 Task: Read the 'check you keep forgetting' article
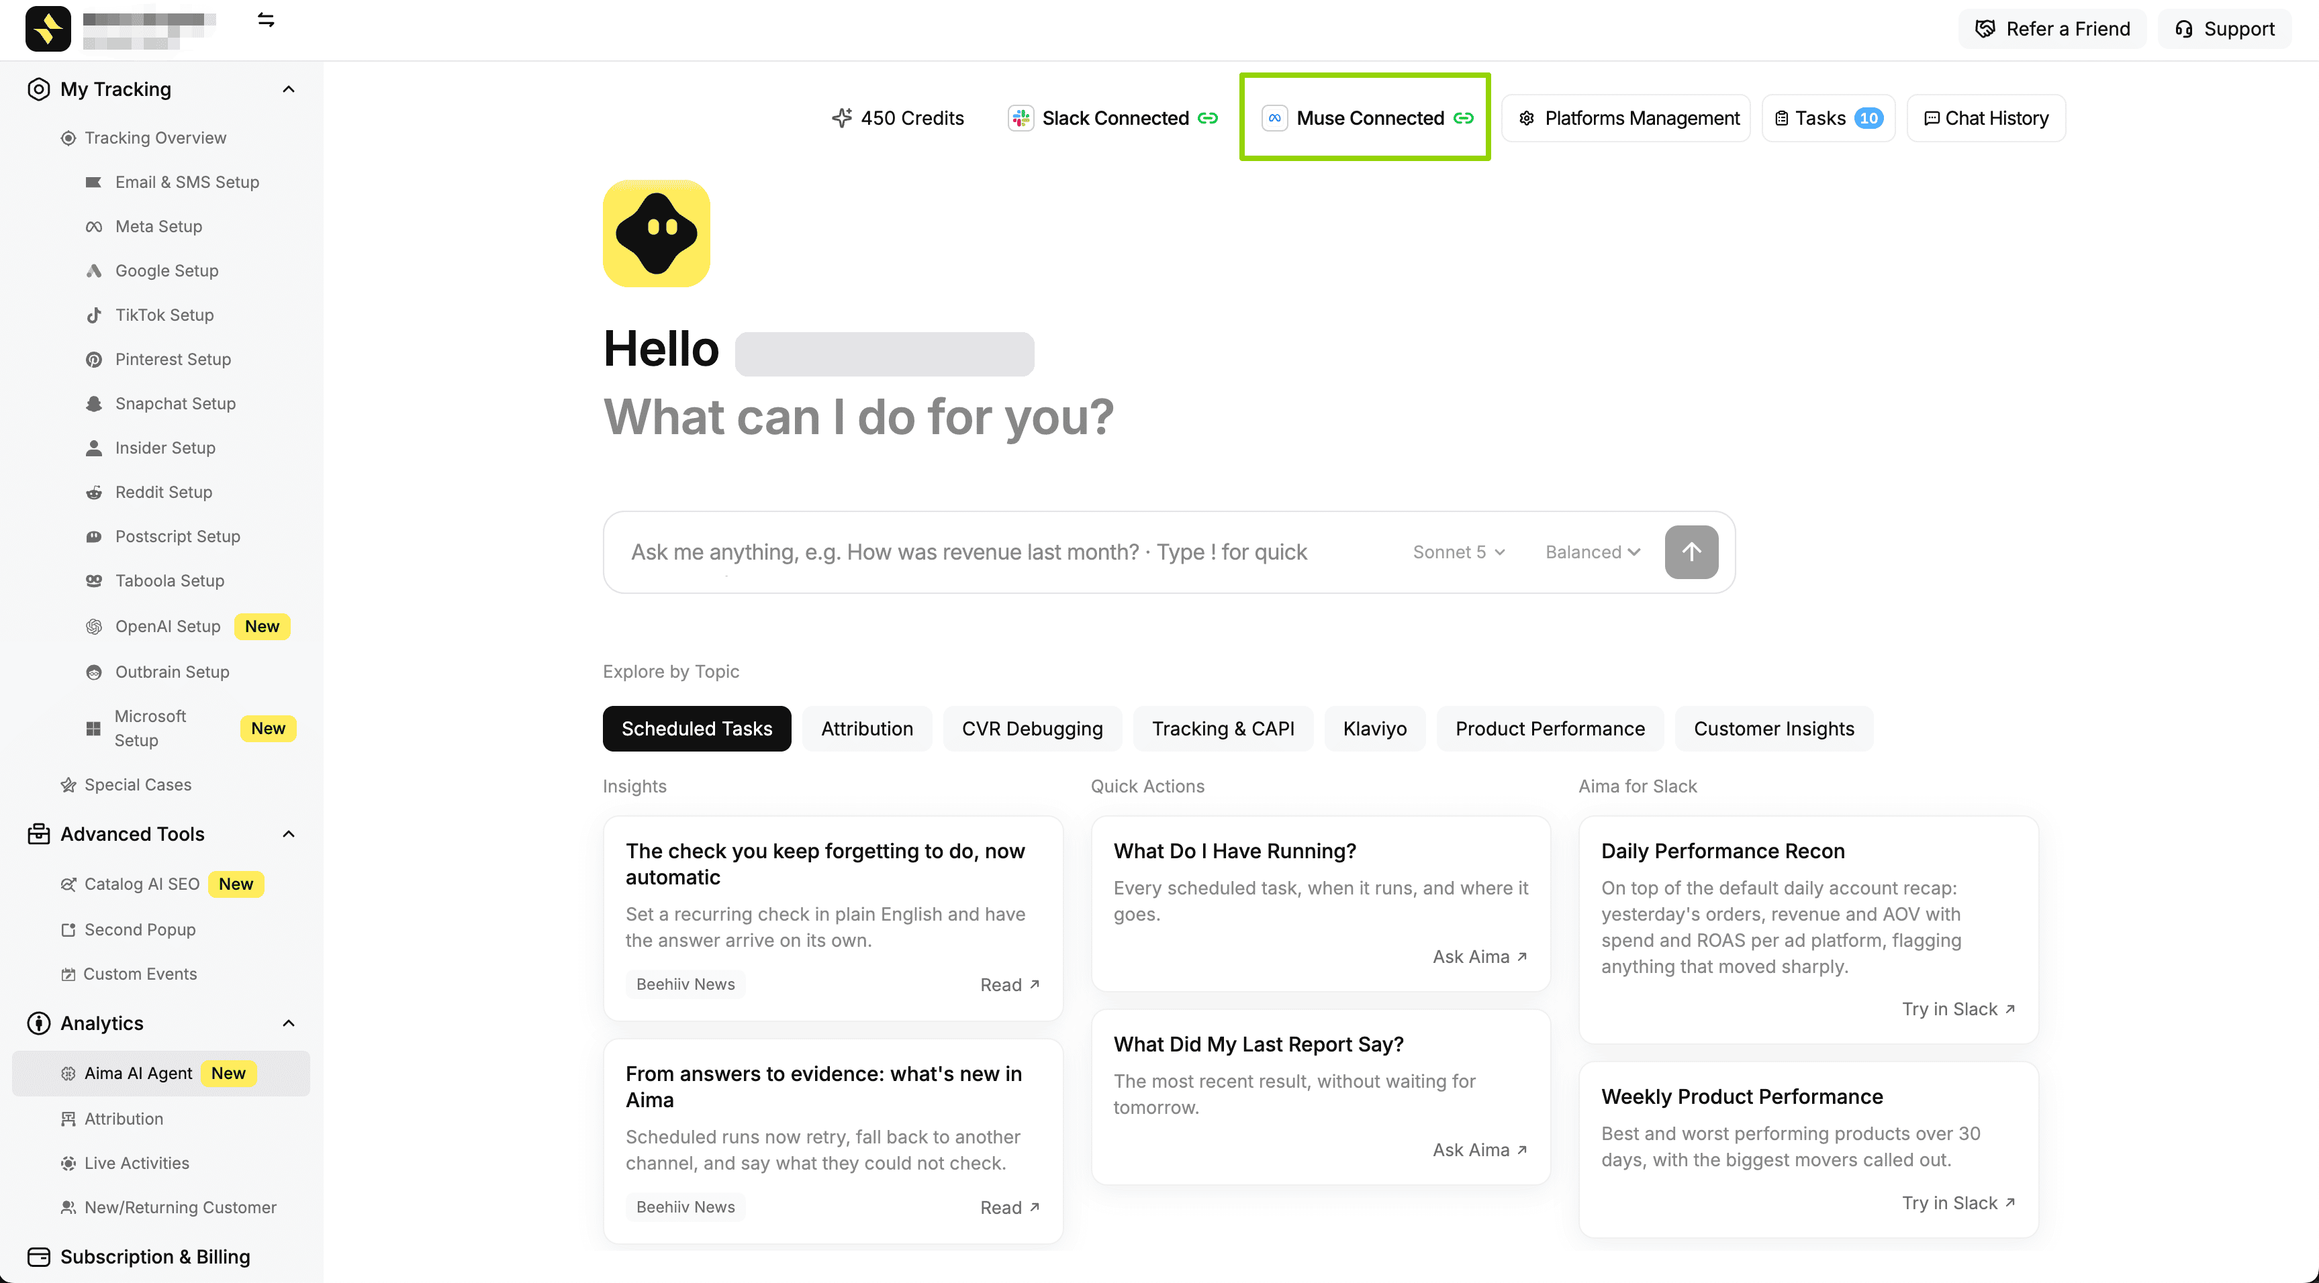(x=1009, y=984)
